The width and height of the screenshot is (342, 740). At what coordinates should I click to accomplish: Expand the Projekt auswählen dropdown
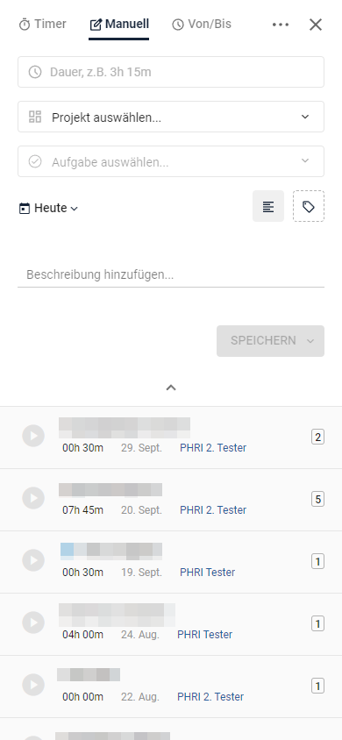click(x=171, y=117)
